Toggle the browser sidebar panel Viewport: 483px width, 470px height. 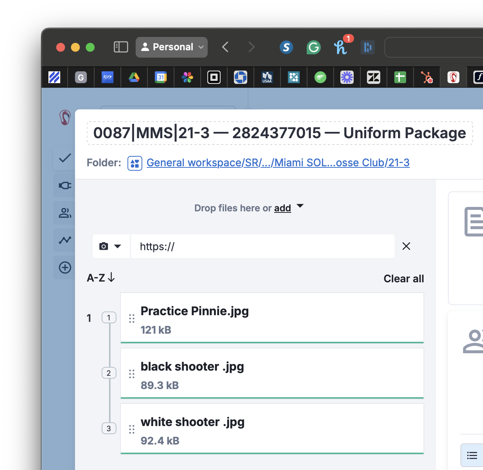(x=121, y=47)
